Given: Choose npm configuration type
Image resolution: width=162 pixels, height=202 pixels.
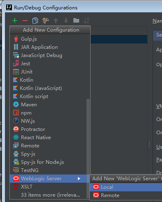Looking at the screenshot, I should 48,113.
